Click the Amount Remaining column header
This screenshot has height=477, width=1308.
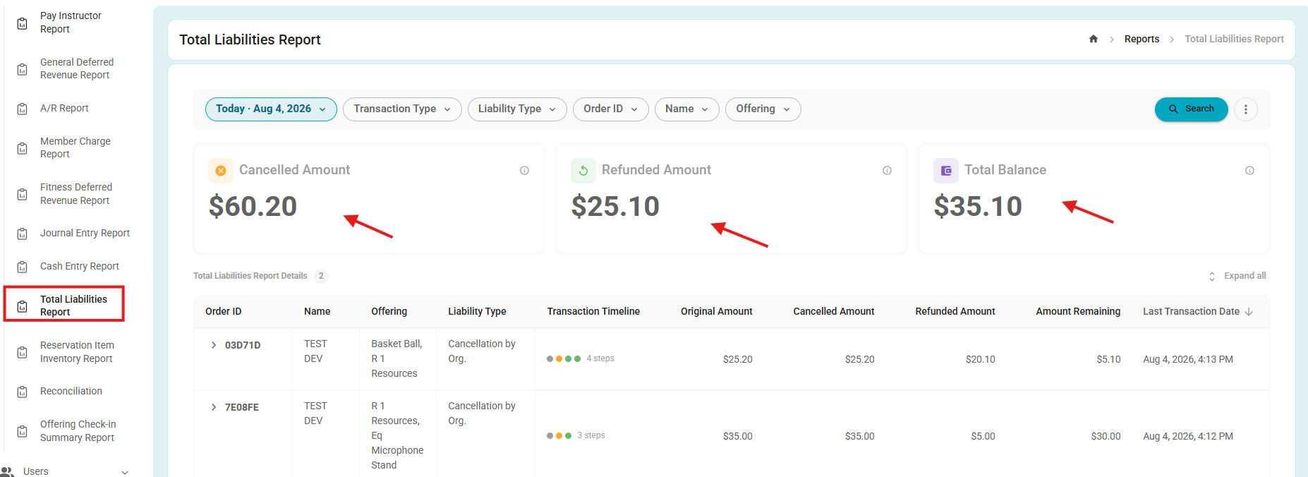coord(1078,311)
